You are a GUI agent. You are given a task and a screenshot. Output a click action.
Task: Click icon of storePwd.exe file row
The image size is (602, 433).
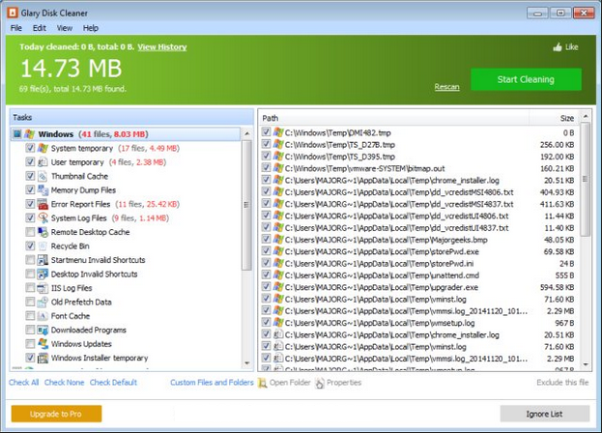point(278,251)
